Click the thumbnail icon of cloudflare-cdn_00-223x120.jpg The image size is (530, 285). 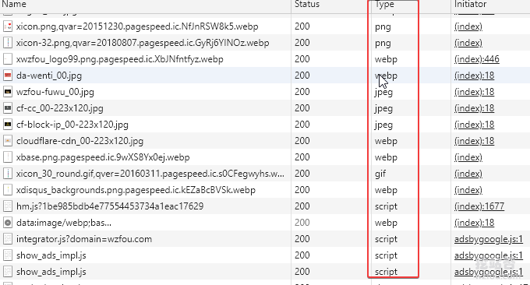(x=8, y=141)
